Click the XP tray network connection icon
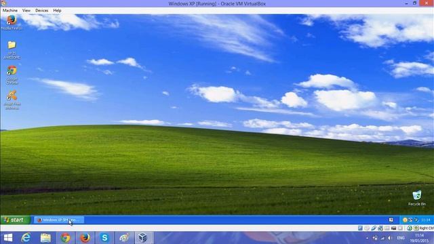 click(410, 220)
